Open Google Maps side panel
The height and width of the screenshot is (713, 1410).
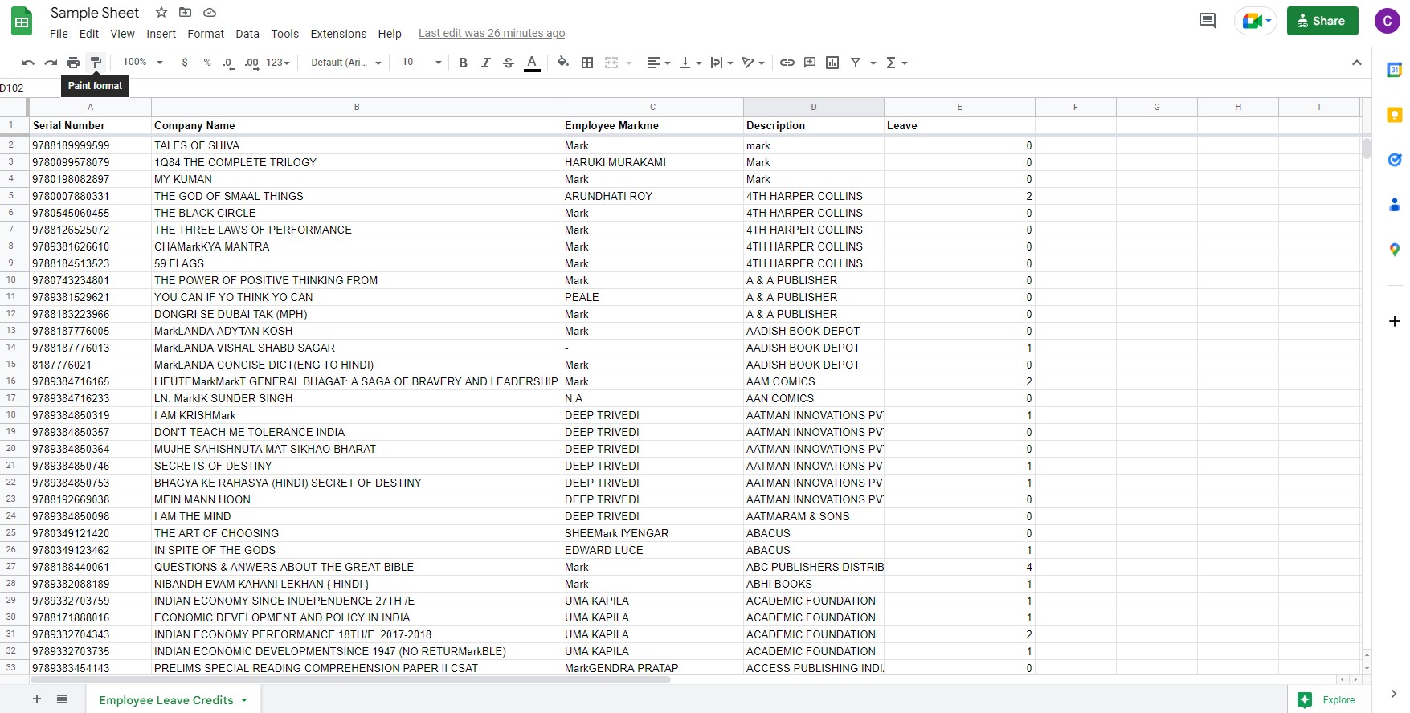point(1395,250)
